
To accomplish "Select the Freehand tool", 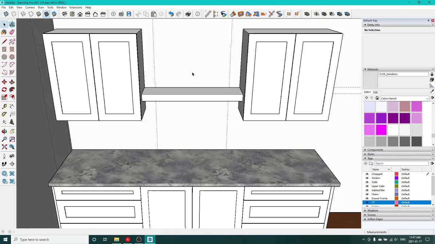I will (12, 42).
